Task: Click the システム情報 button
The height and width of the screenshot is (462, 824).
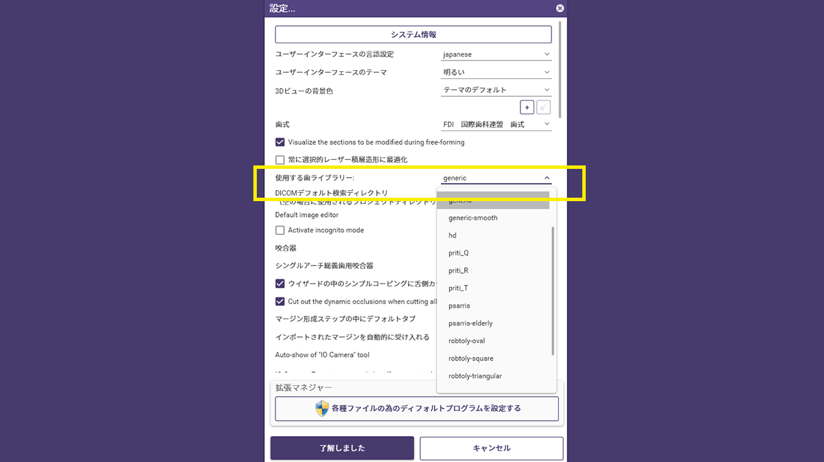Action: coord(413,34)
